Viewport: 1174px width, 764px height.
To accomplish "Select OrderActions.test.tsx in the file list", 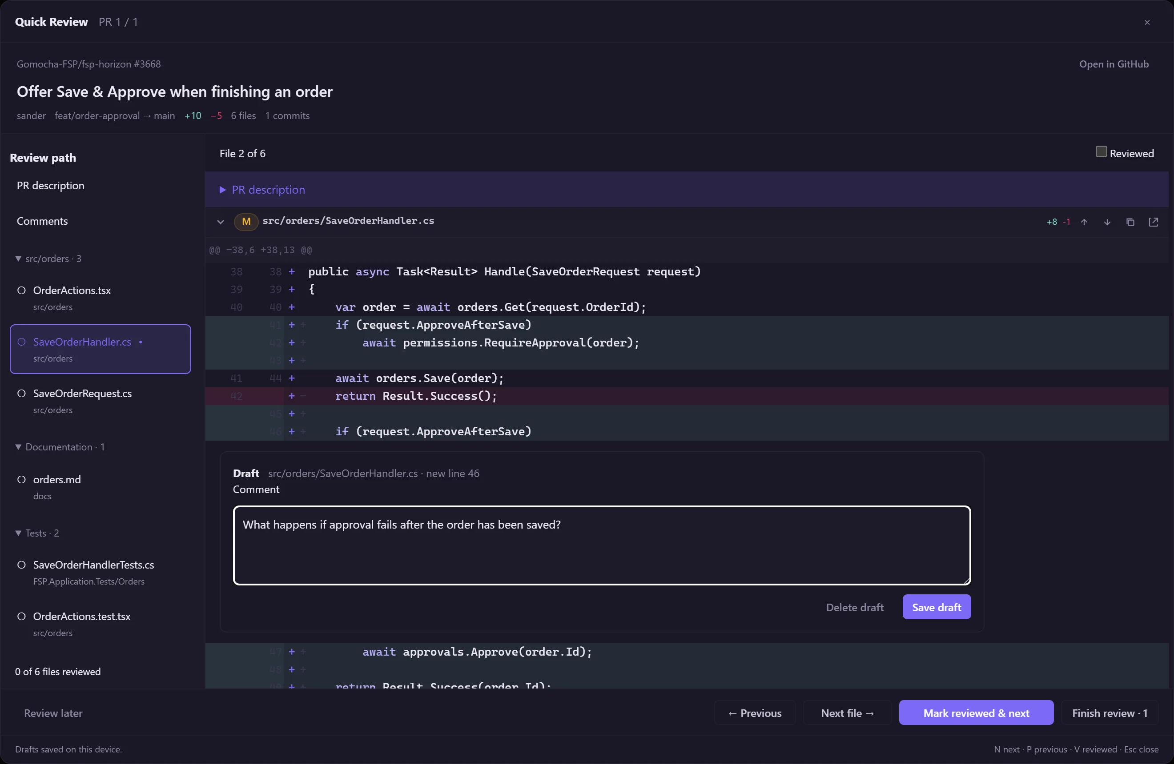I will coord(100,624).
